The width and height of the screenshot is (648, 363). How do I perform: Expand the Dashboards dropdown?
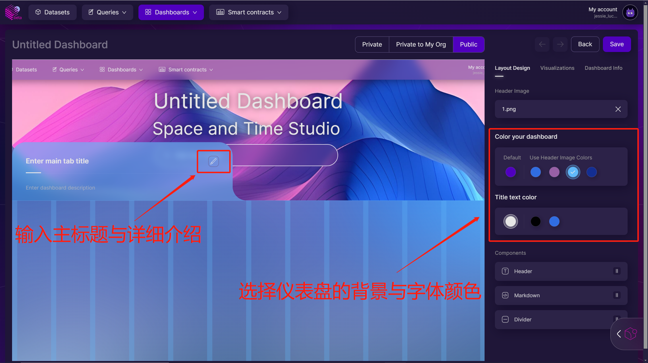click(171, 12)
